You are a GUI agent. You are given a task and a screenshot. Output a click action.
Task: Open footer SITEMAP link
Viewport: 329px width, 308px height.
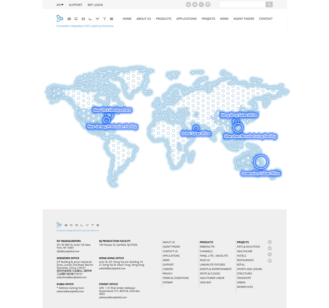click(168, 282)
